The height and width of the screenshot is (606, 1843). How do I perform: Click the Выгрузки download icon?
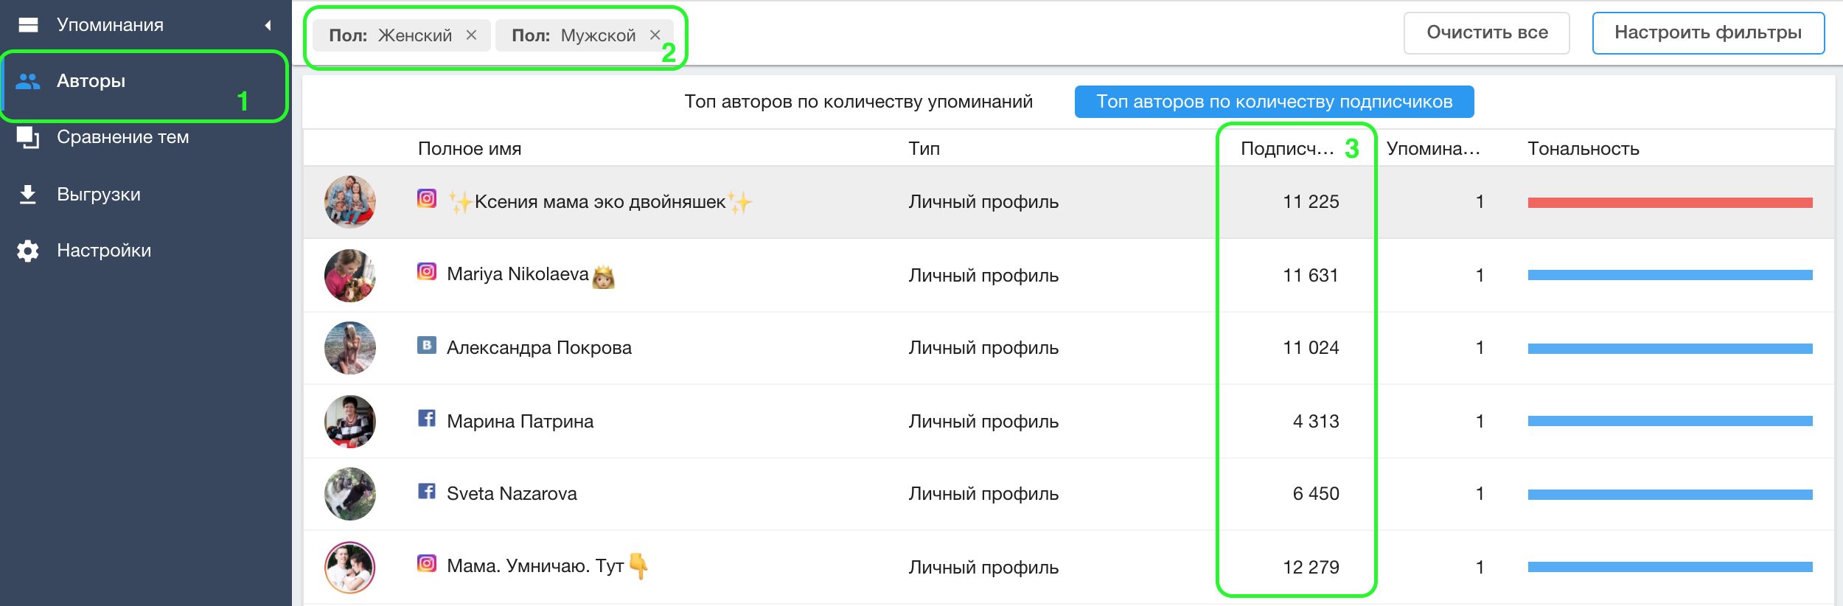28,195
